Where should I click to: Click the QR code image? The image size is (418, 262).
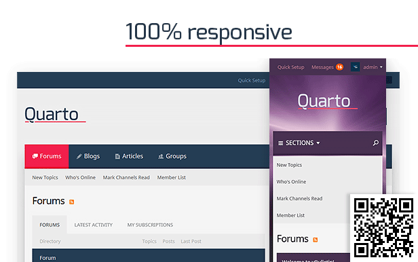coord(383,228)
